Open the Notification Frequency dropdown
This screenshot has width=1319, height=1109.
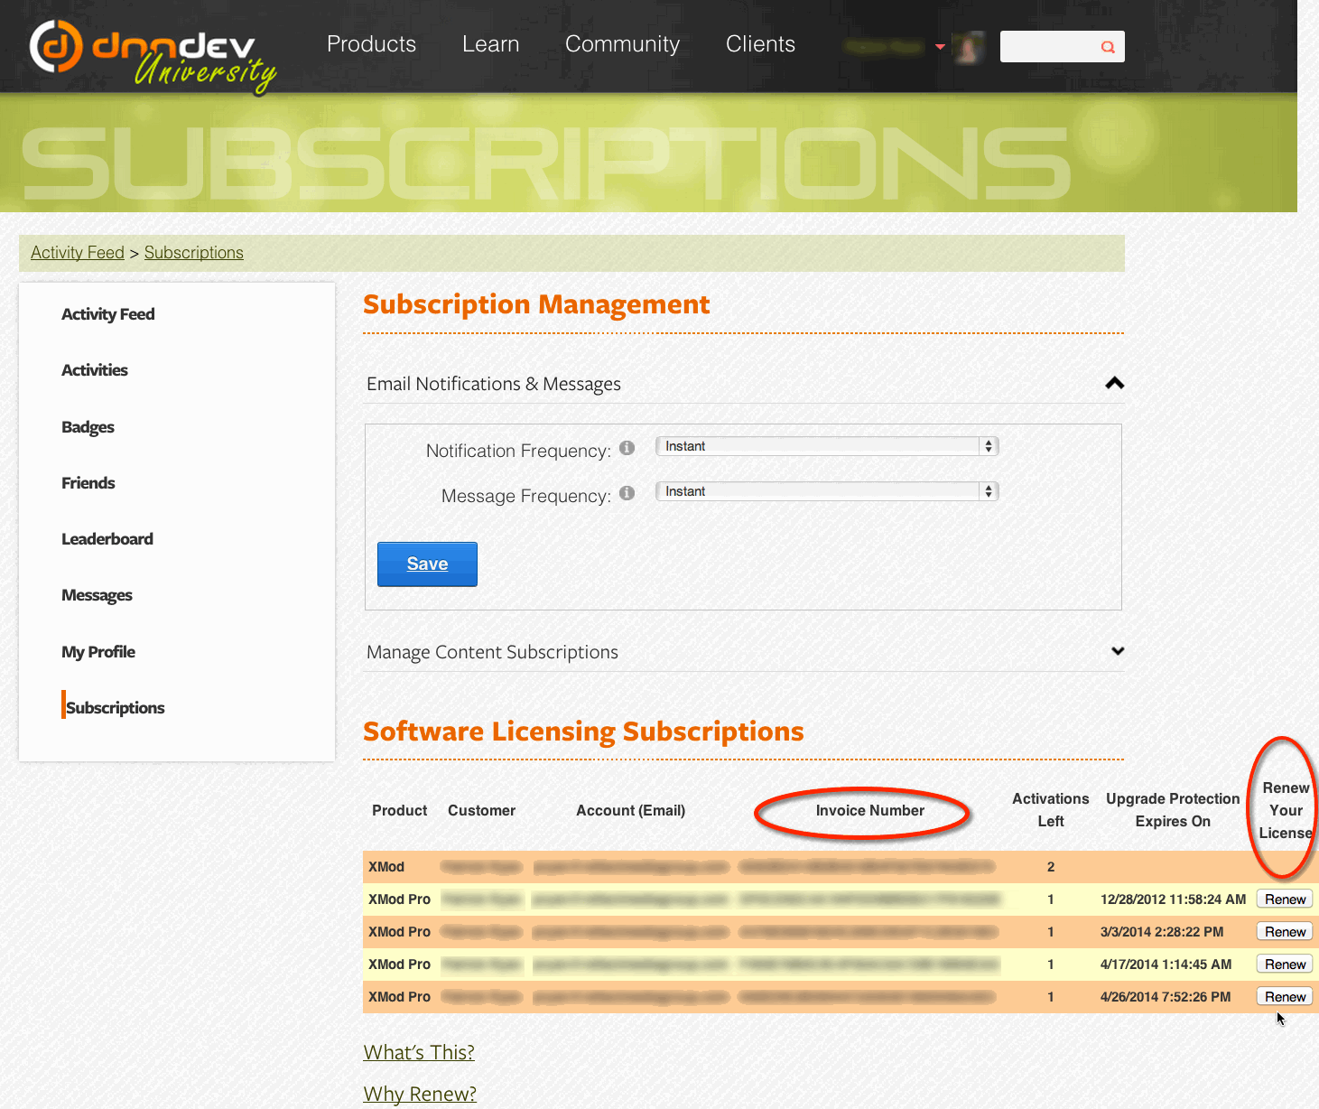point(827,446)
